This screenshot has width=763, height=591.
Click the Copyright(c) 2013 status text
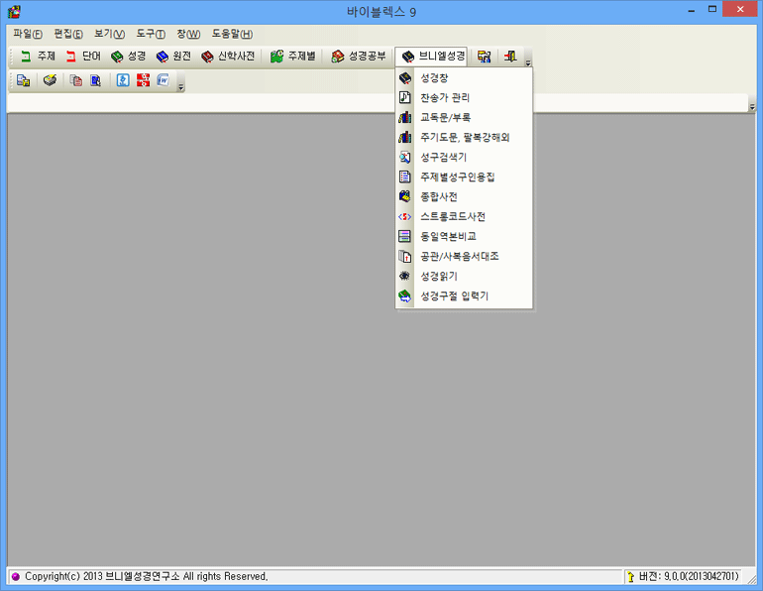(x=146, y=576)
